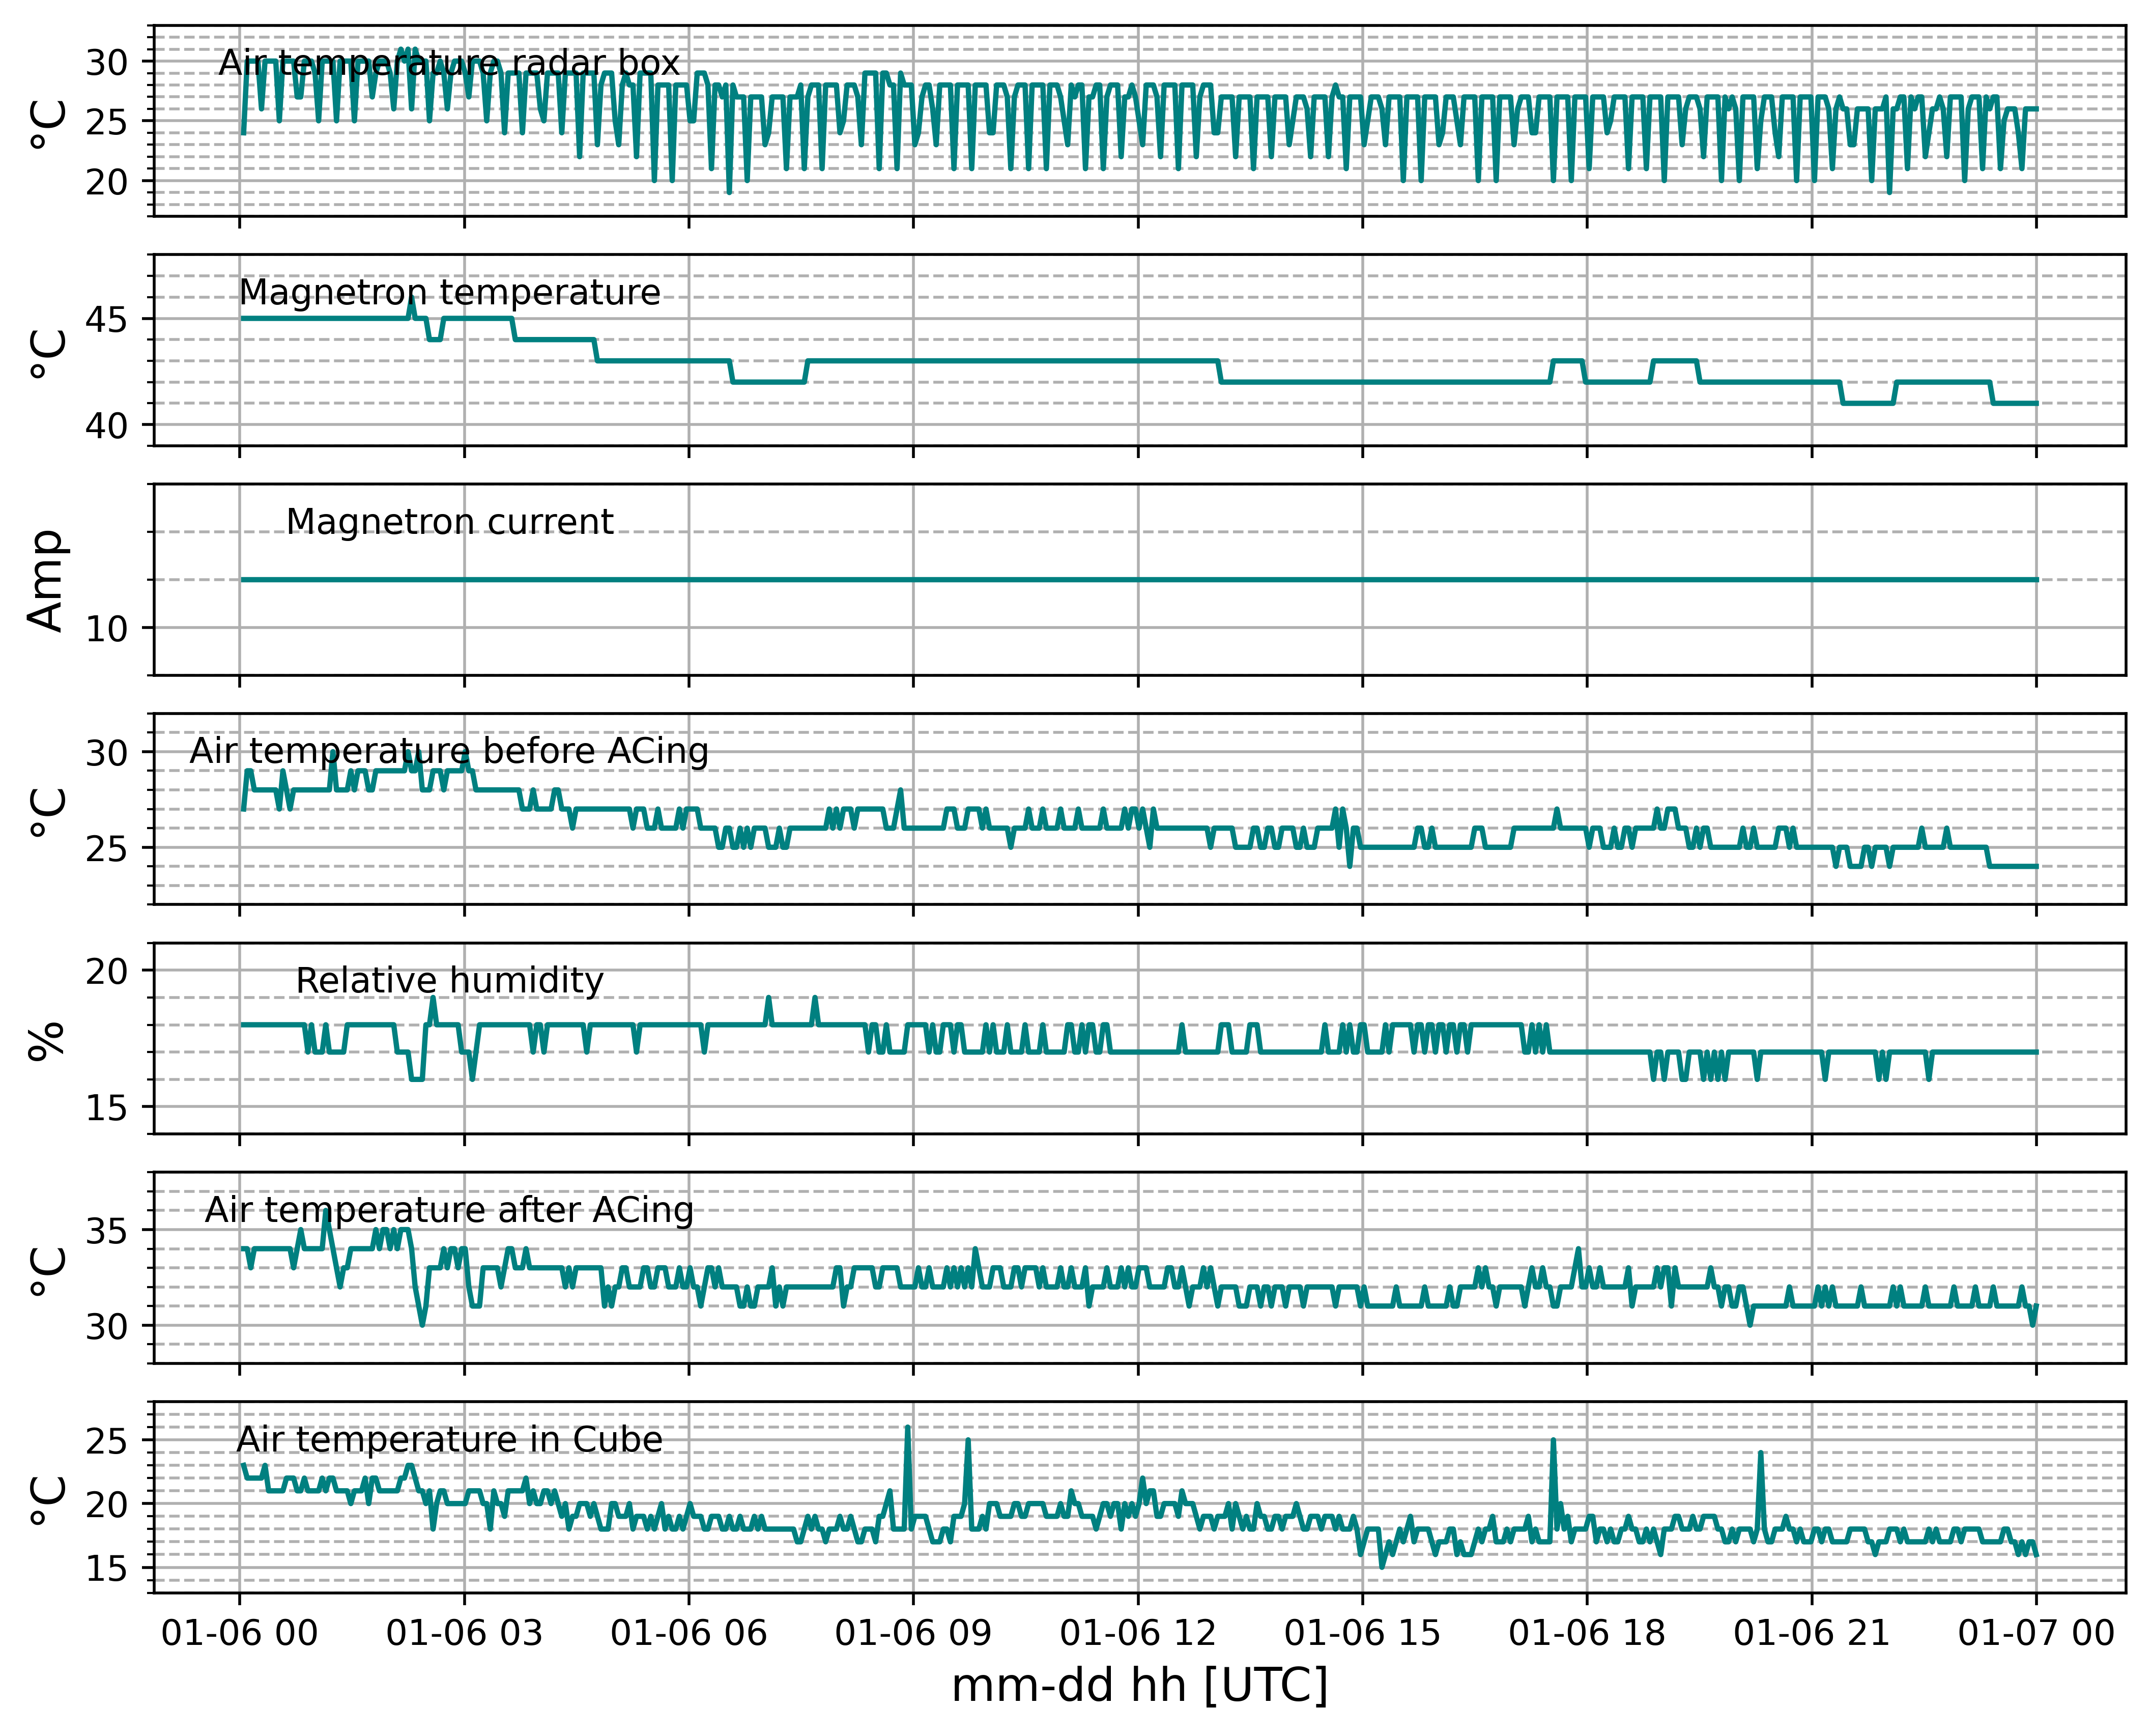Select the "20" tick of the radar box panel
The image size is (2151, 1736).
coord(106,182)
